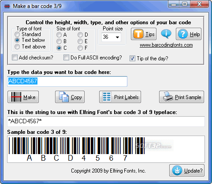This screenshot has width=212, height=184.
Task: Click the Copy button
Action: (x=70, y=97)
